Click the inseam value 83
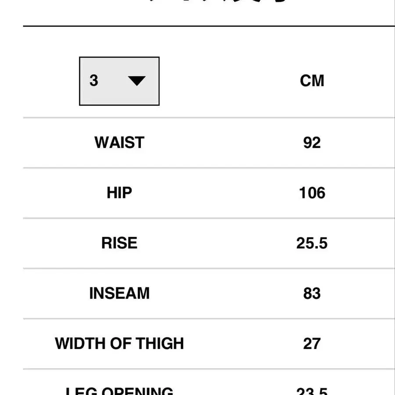This screenshot has height=395, width=395. pyautogui.click(x=312, y=293)
